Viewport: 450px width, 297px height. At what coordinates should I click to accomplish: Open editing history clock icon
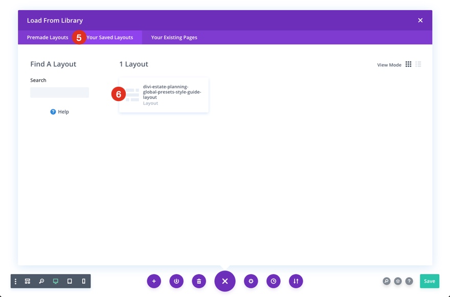click(274, 281)
